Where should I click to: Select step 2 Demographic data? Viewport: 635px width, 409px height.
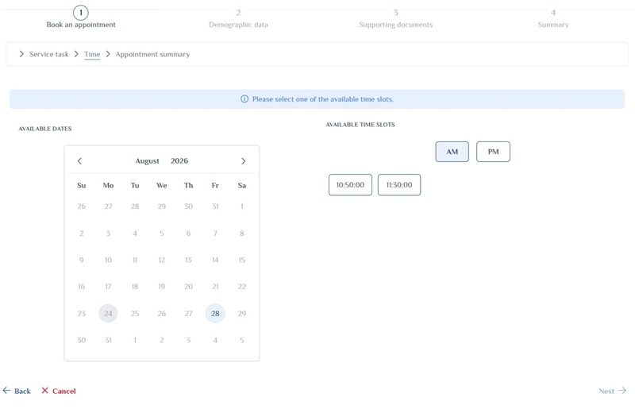pos(239,18)
